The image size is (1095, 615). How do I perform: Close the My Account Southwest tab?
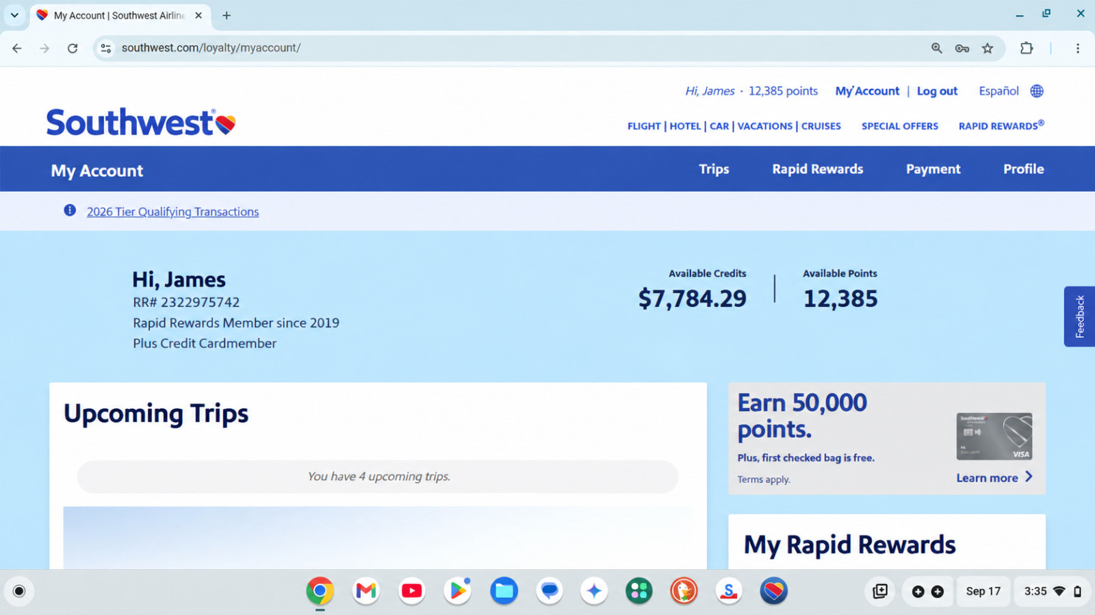pos(198,15)
